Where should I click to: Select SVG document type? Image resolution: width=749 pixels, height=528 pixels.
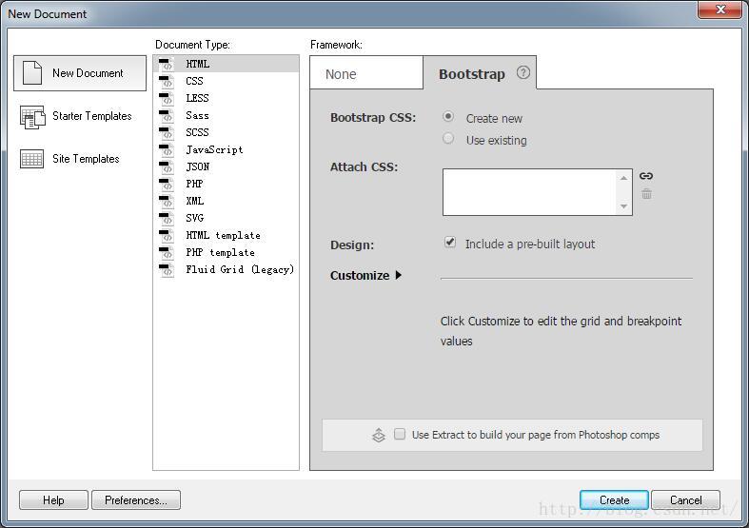click(x=226, y=219)
